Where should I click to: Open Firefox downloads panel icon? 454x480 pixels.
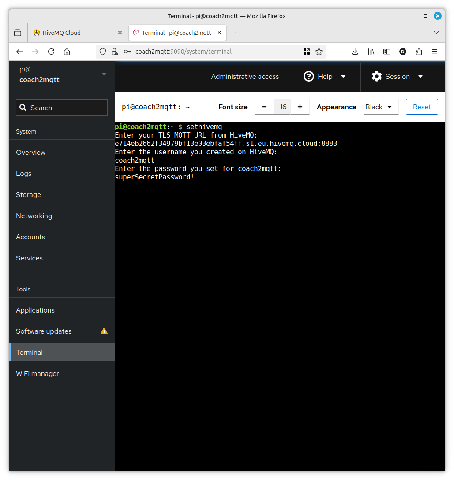coord(355,52)
